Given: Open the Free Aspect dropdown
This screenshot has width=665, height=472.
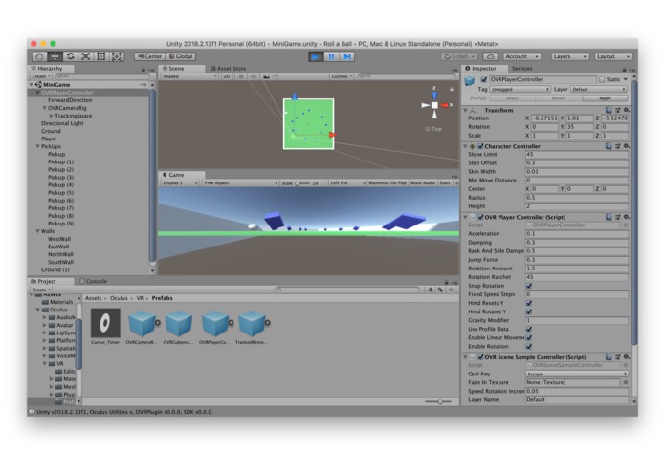Looking at the screenshot, I should pos(240,182).
